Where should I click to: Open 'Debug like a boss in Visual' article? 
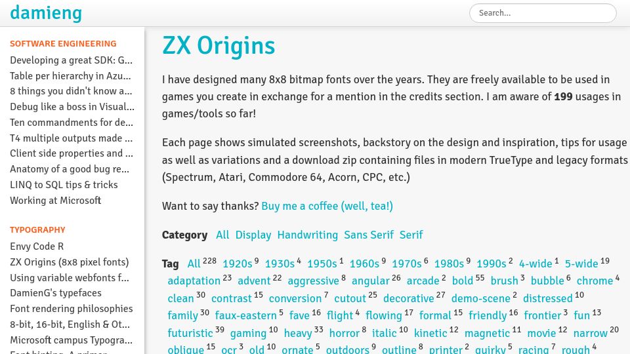click(x=72, y=107)
